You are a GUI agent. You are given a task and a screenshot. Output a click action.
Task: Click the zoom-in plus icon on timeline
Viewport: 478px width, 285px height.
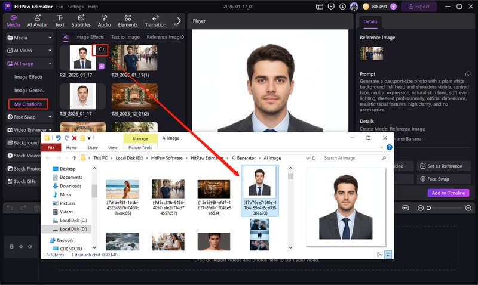(x=469, y=207)
